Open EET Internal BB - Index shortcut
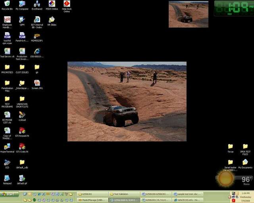254x203 pixels. 37,22
